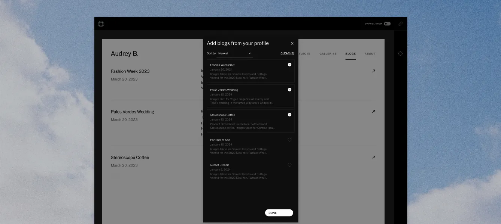Click the Fashion Week 2023 title on the page
501x224 pixels.
pos(130,71)
